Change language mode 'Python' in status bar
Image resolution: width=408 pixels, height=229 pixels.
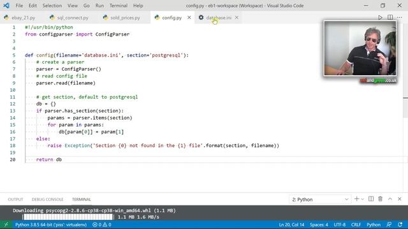(374, 225)
